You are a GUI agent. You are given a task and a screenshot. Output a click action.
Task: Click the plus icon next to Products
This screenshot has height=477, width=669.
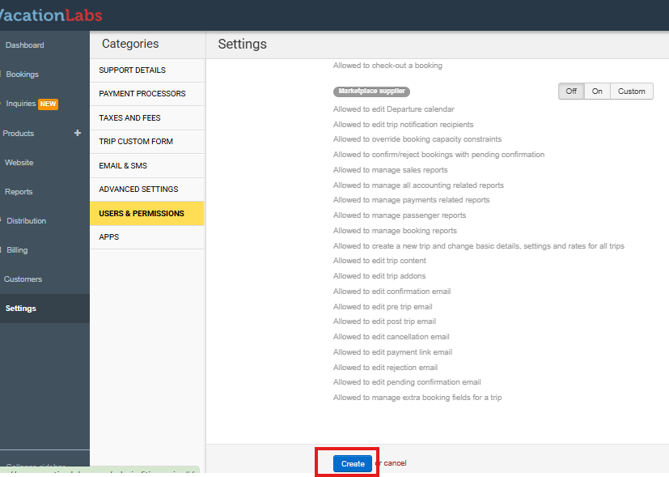pos(78,133)
